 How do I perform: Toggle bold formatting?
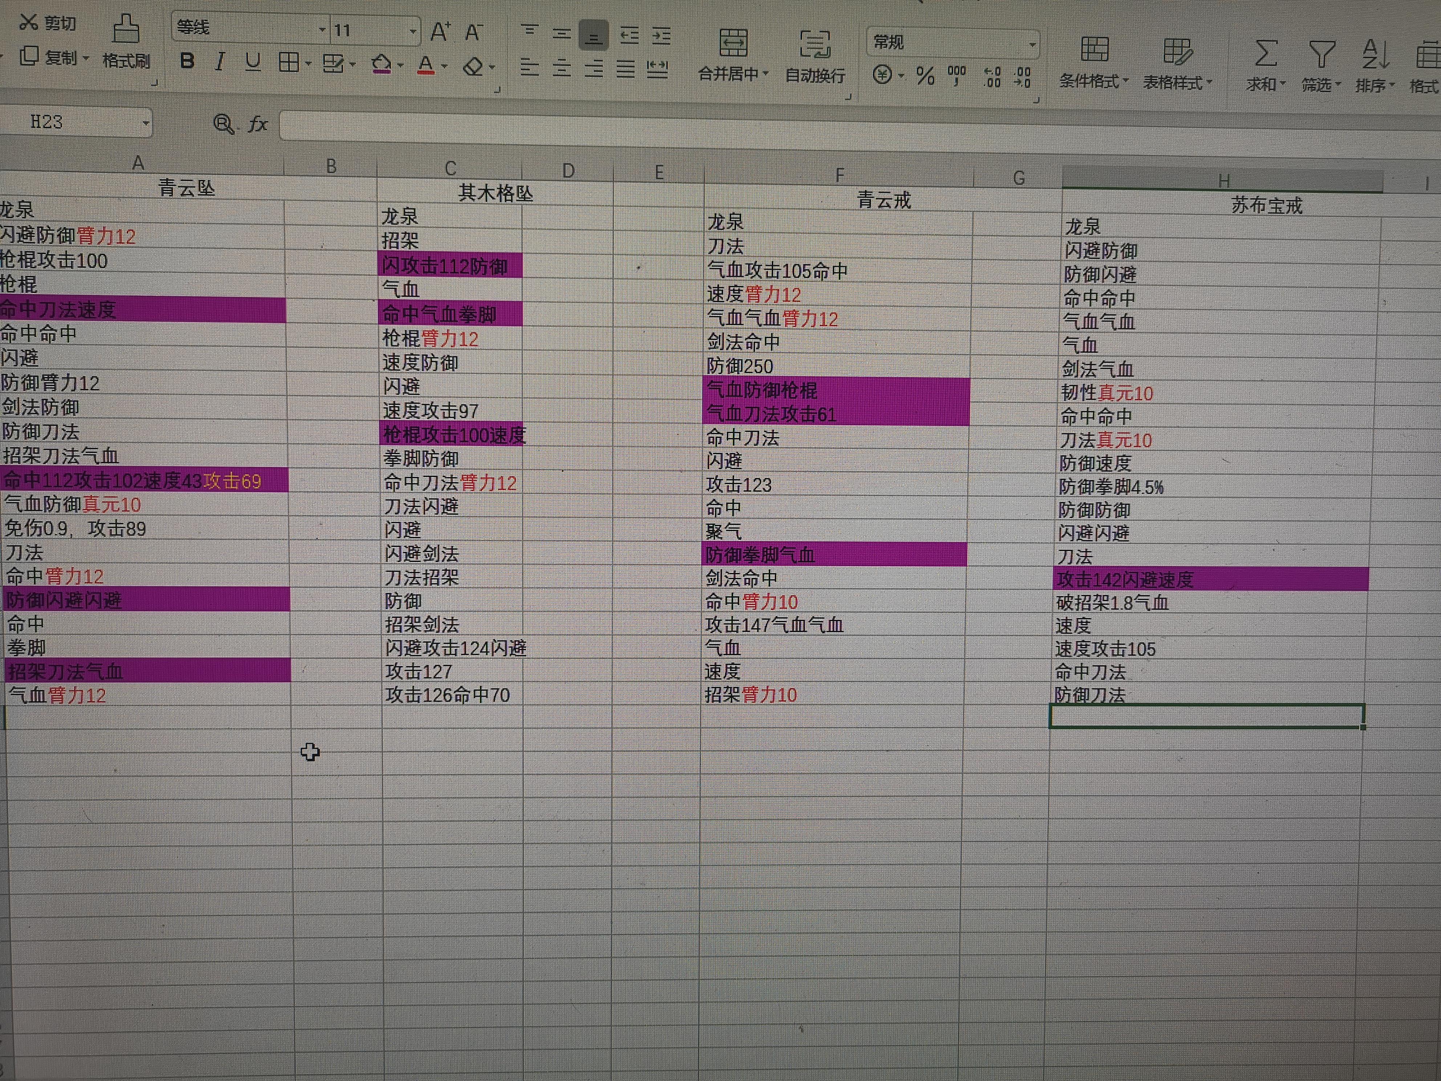click(x=188, y=61)
